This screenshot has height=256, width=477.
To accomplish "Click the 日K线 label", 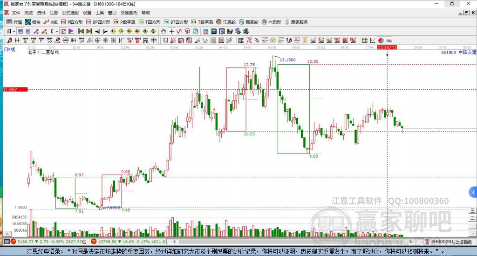I will tap(9, 49).
